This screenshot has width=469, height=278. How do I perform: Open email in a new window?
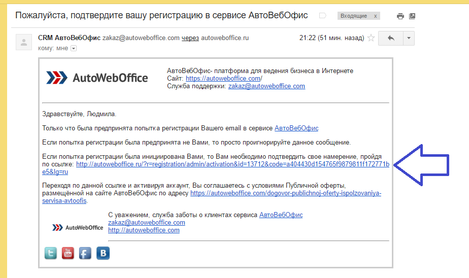click(x=412, y=16)
